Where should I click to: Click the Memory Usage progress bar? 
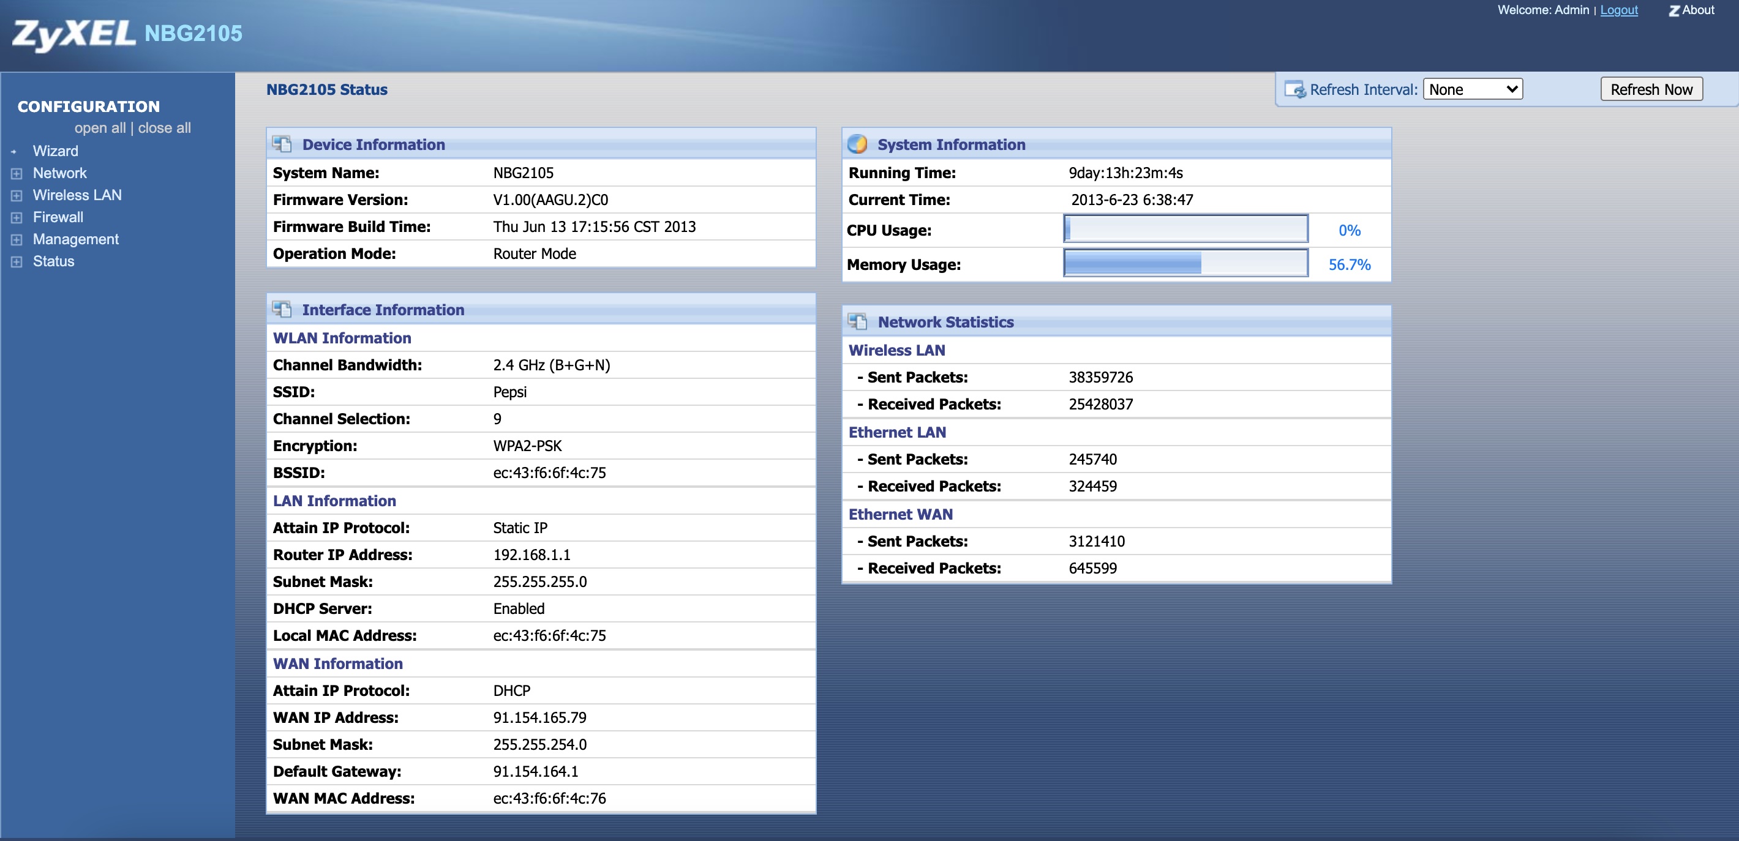pyautogui.click(x=1185, y=263)
